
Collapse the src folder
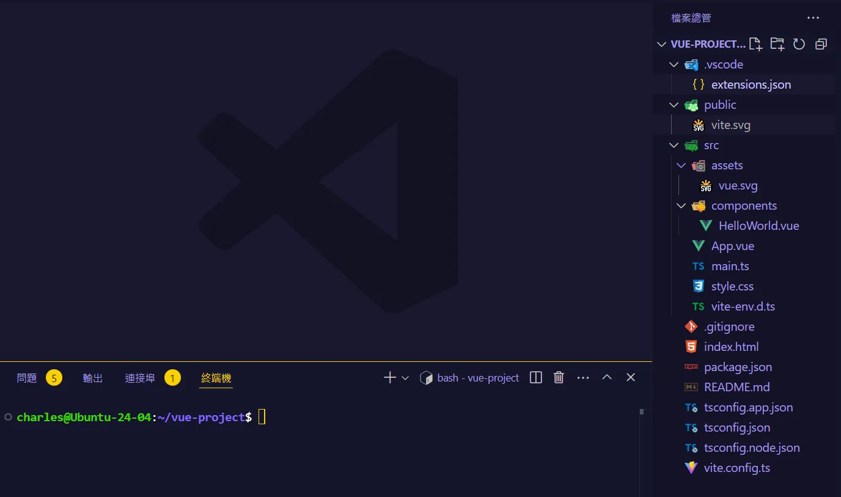click(744, 145)
